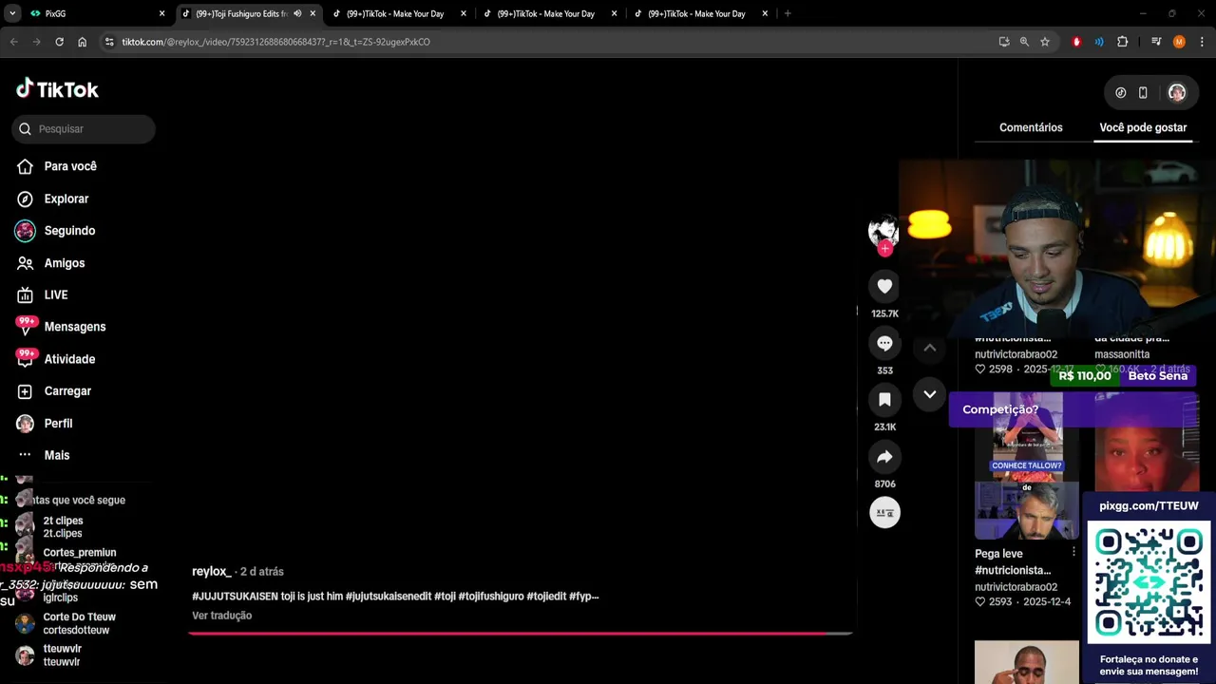Viewport: 1216px width, 684px height.
Task: Close the Toji Fushiguro Edits tab
Action: (313, 14)
